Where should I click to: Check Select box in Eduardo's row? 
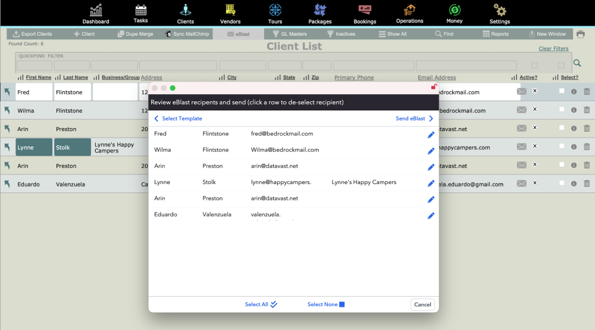tap(562, 183)
